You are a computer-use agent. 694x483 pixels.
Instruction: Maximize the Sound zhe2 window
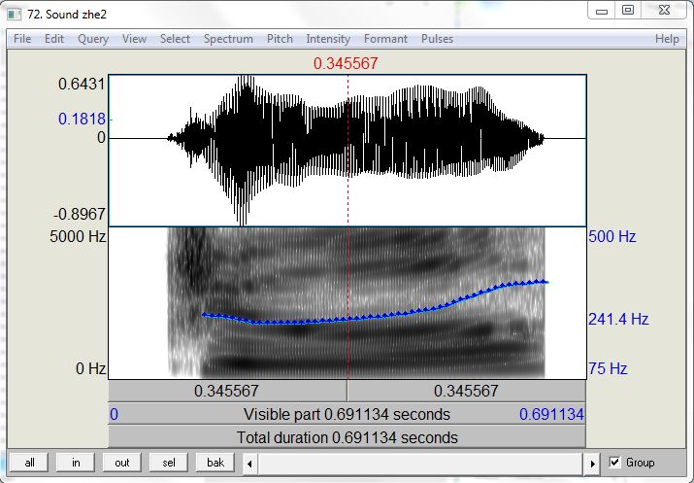pyautogui.click(x=628, y=11)
